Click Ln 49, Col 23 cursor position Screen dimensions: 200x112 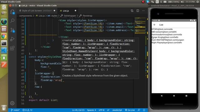coord(78,110)
